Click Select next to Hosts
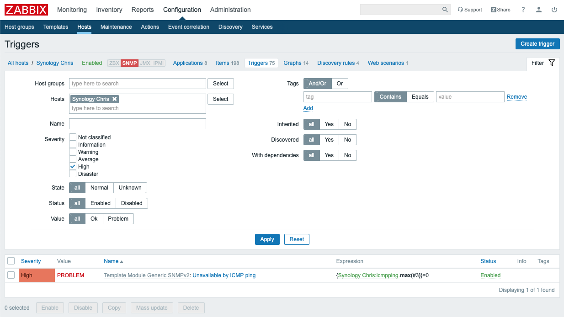The image size is (564, 317). 221,99
